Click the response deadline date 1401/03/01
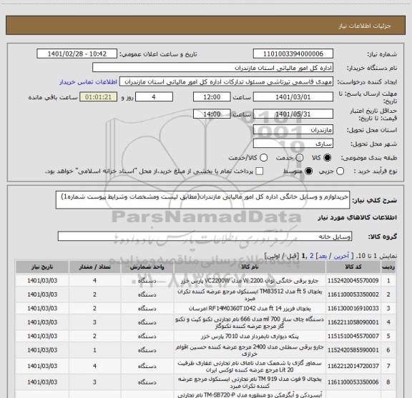The height and width of the screenshot is (398, 412). coord(293,97)
